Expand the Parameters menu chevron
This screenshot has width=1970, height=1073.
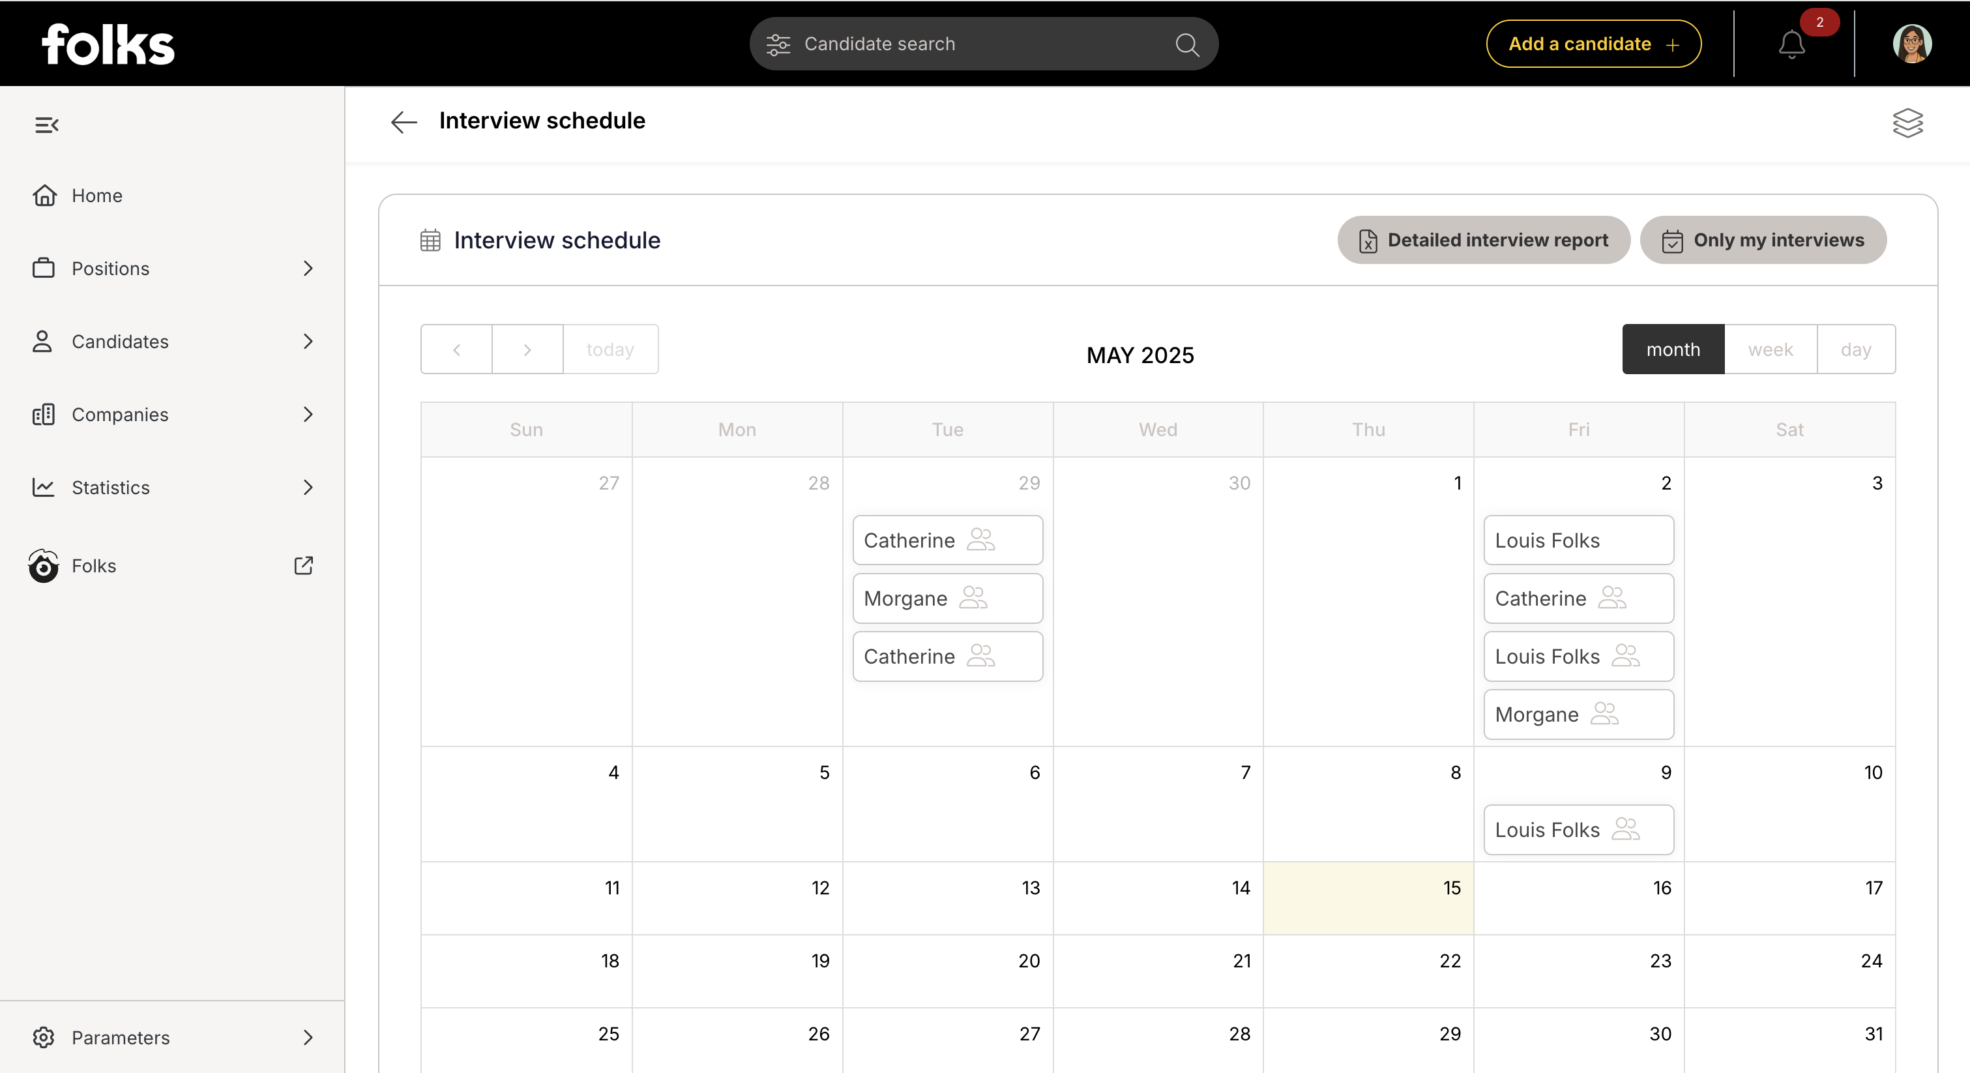(x=308, y=1037)
